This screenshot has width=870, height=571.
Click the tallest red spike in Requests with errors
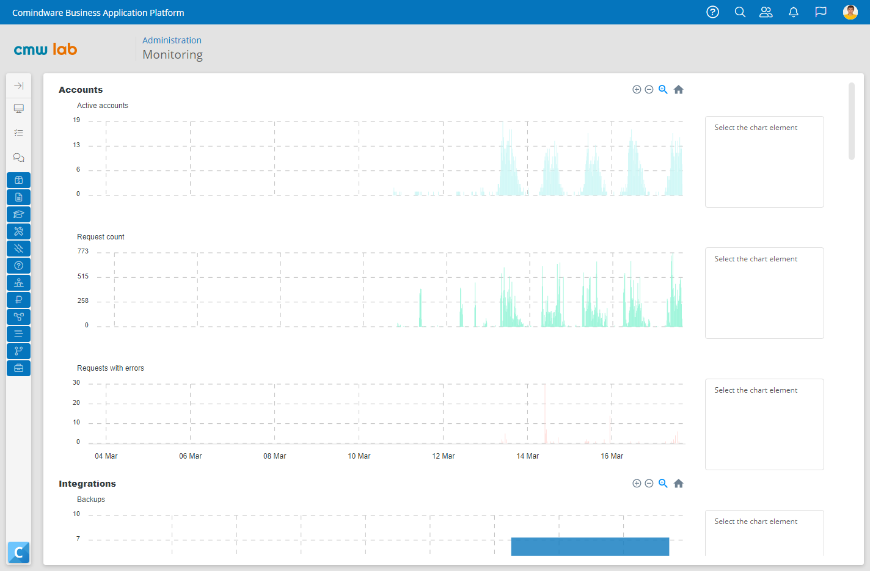point(545,413)
